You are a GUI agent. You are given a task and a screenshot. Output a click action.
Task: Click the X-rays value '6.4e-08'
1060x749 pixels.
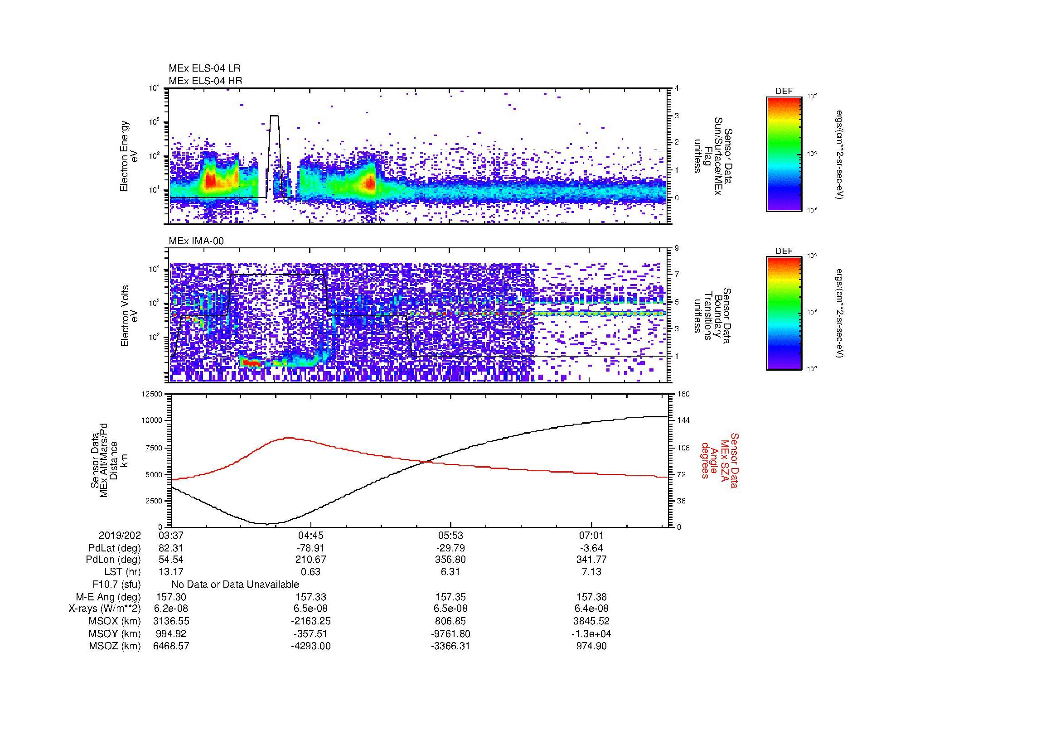pyautogui.click(x=591, y=609)
